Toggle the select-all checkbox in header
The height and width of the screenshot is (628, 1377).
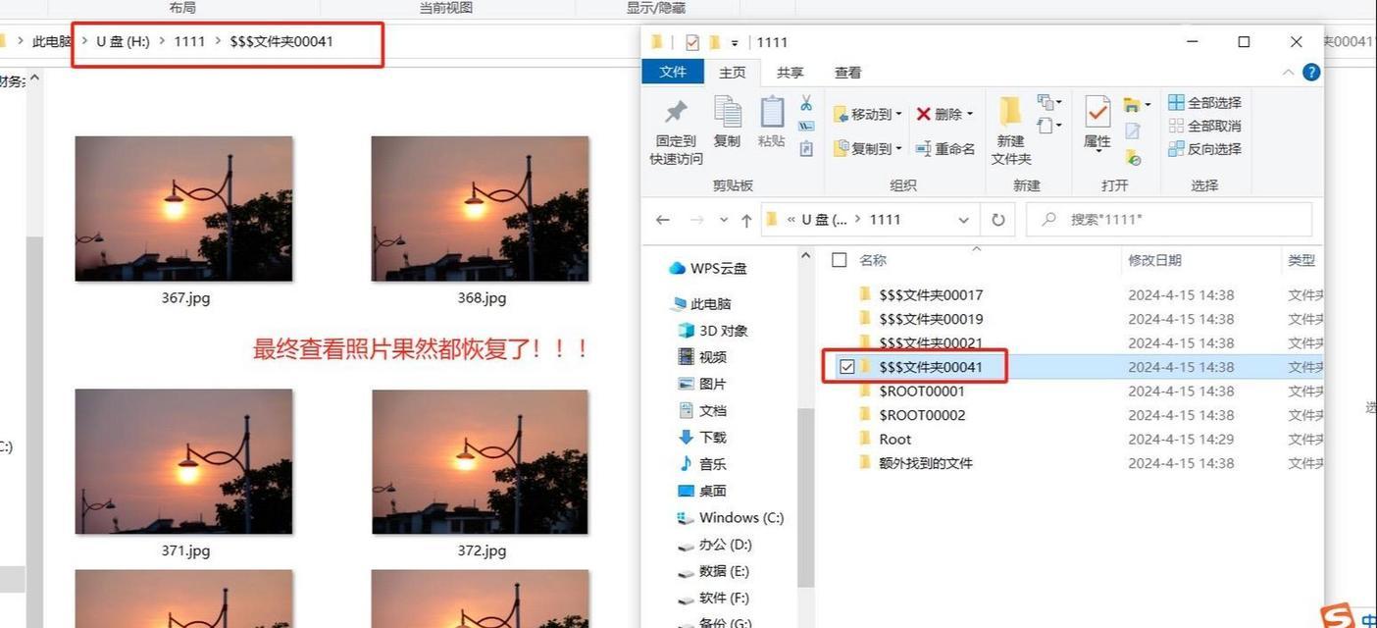coord(839,260)
